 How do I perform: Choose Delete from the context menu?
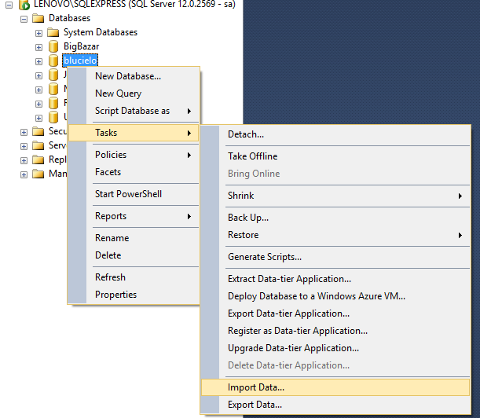click(134, 255)
